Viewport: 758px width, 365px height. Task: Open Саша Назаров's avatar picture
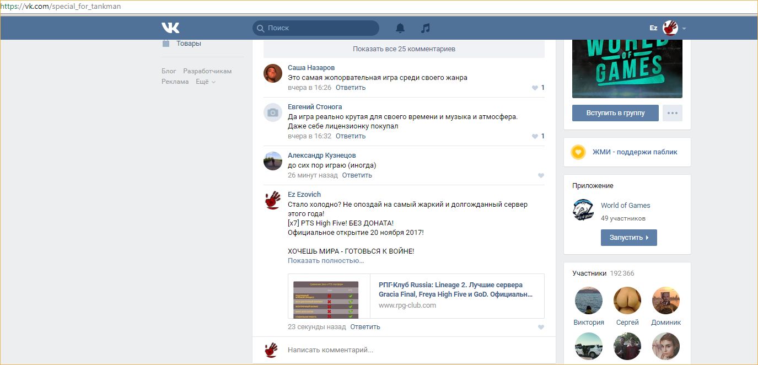pyautogui.click(x=273, y=73)
